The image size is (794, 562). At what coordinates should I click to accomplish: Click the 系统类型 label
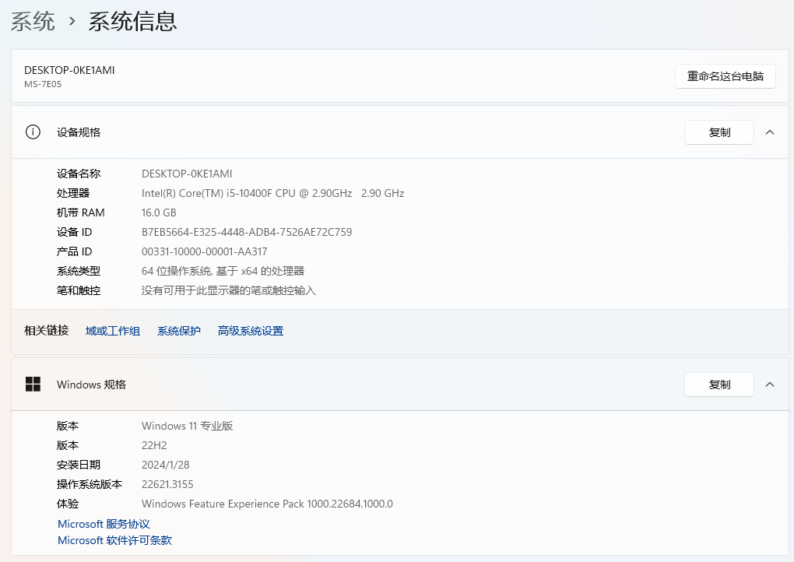pyautogui.click(x=79, y=271)
